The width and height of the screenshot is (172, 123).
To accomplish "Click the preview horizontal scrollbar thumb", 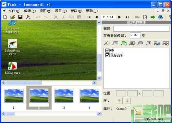I will point(24,83).
